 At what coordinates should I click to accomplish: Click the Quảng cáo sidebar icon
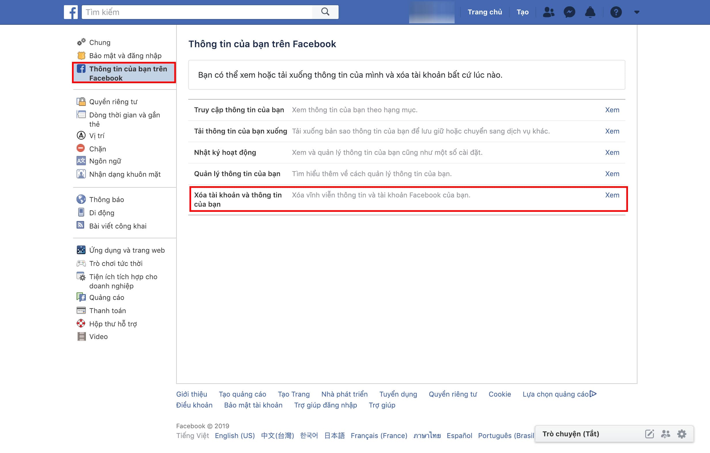(81, 297)
